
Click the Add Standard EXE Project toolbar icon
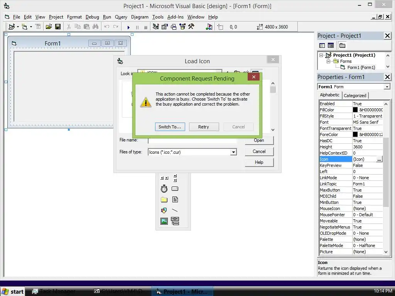click(12, 27)
